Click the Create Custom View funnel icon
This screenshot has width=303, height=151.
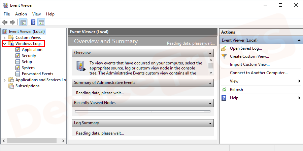click(x=224, y=57)
